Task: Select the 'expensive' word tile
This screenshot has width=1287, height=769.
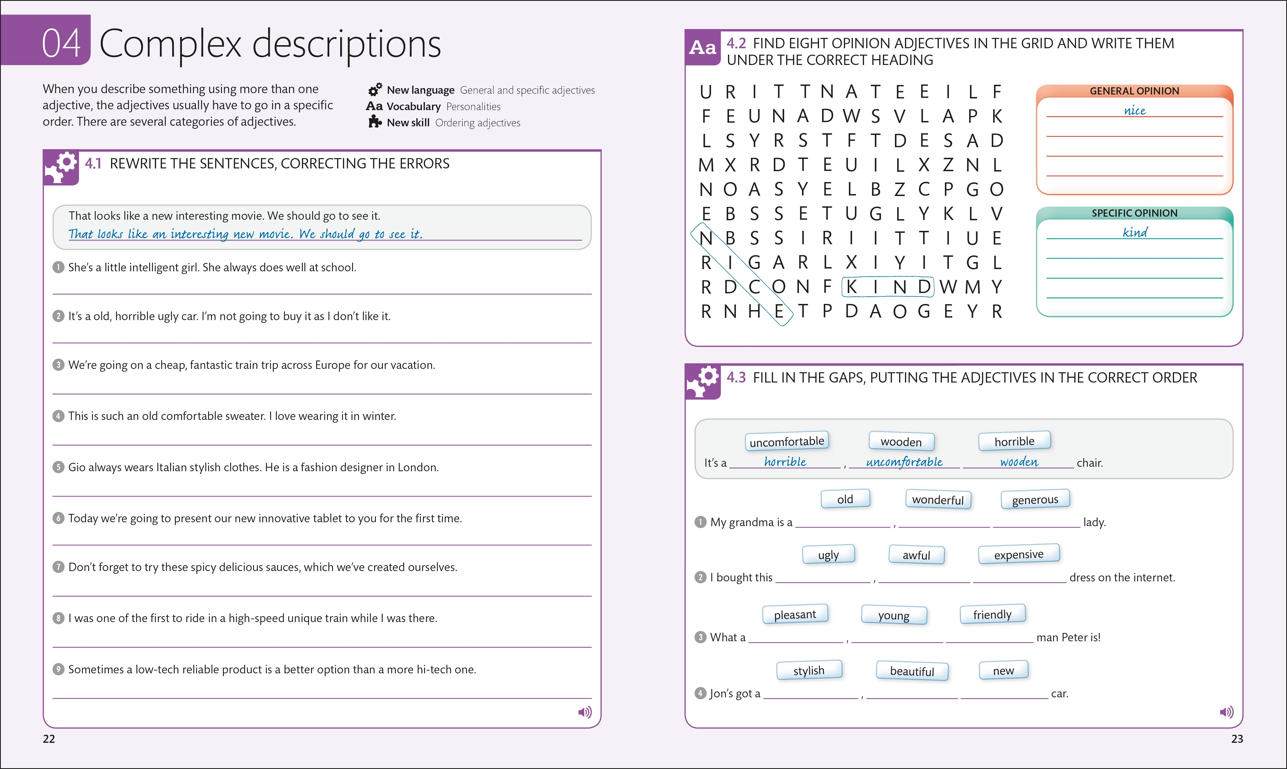Action: tap(1018, 555)
